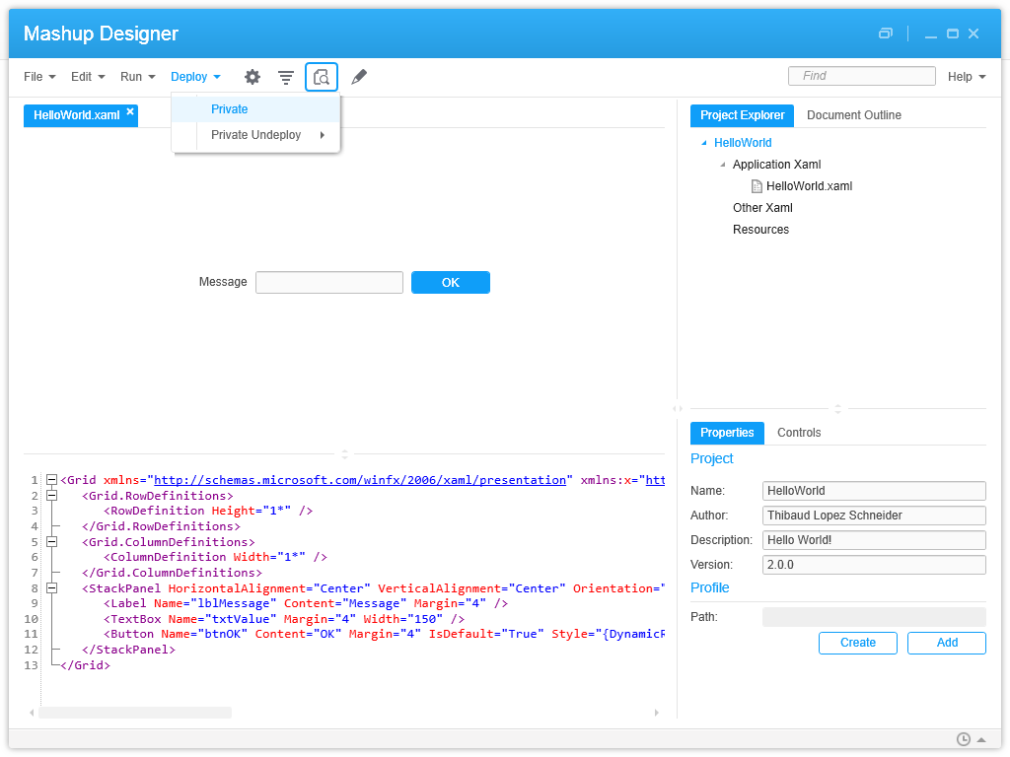Click the Add profile button

[946, 643]
